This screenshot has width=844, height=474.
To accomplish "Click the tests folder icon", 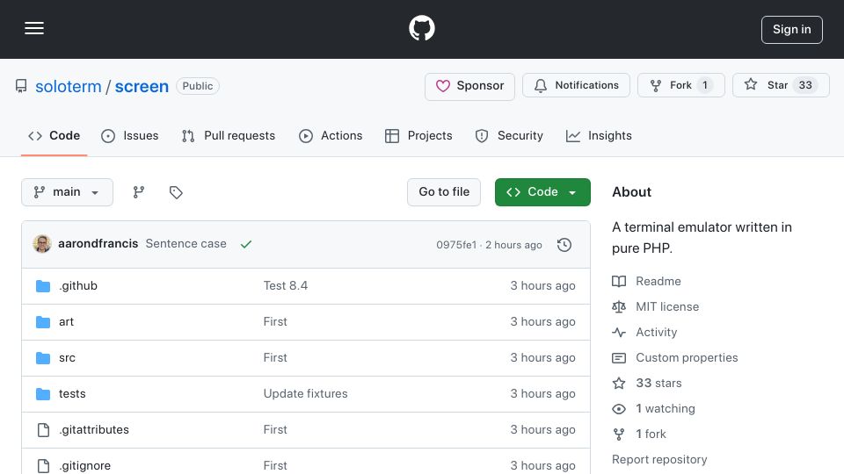I will [x=43, y=394].
